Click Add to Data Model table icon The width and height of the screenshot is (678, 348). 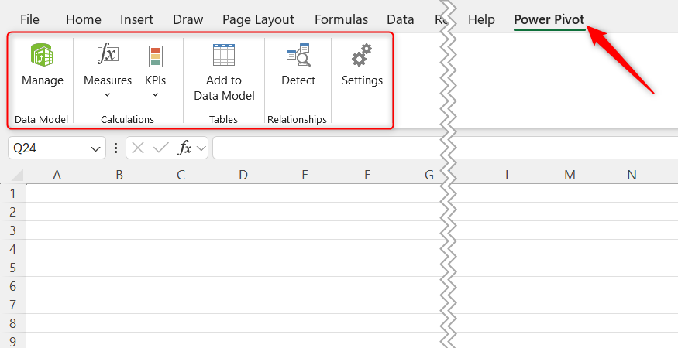point(224,55)
